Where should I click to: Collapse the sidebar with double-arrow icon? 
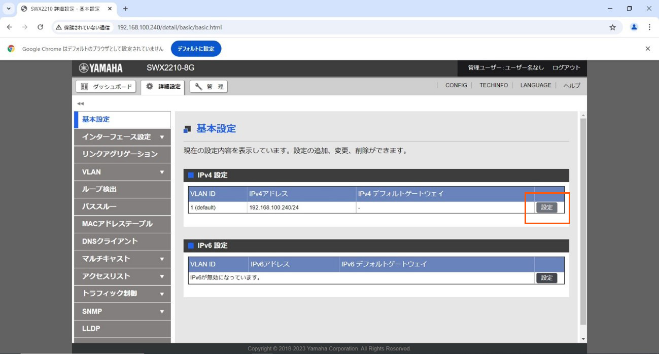pos(80,103)
